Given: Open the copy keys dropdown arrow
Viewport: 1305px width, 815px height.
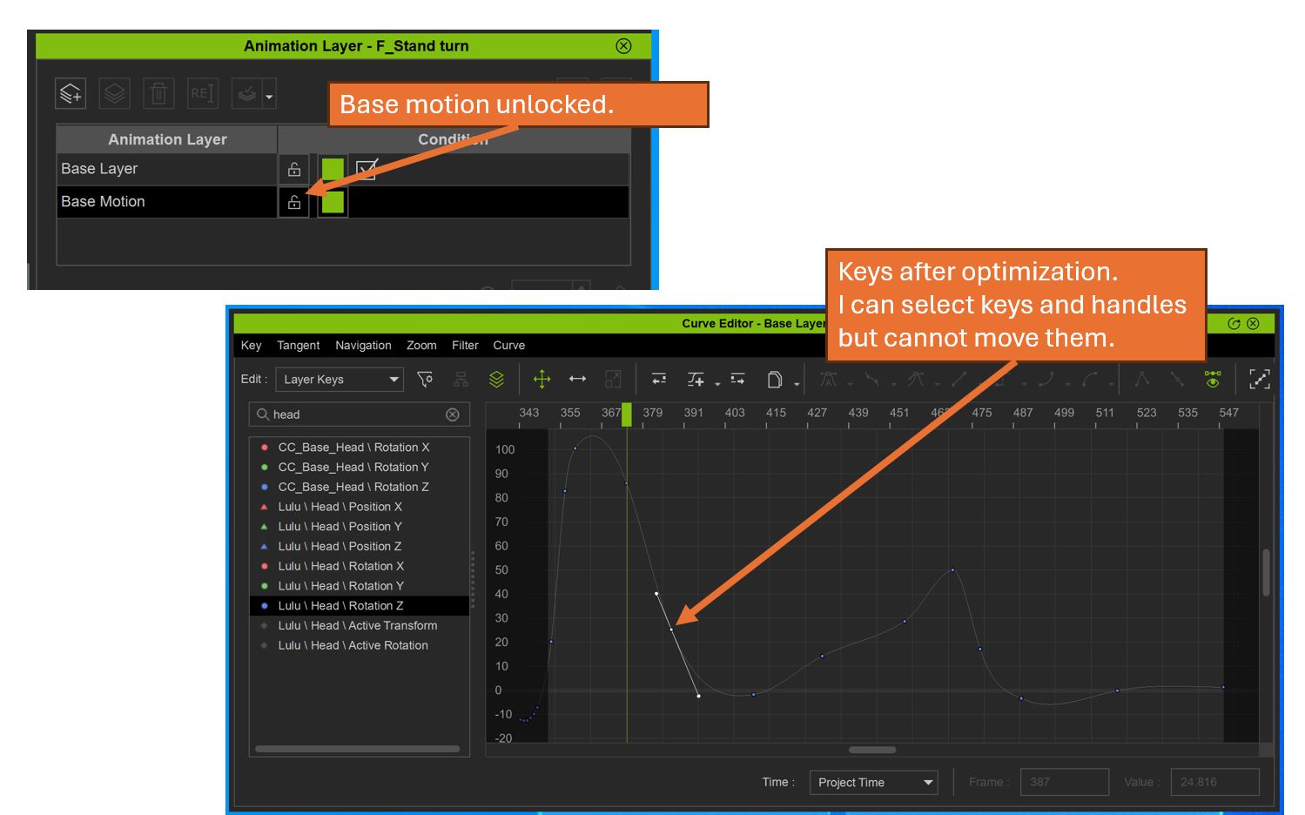Looking at the screenshot, I should point(797,383).
